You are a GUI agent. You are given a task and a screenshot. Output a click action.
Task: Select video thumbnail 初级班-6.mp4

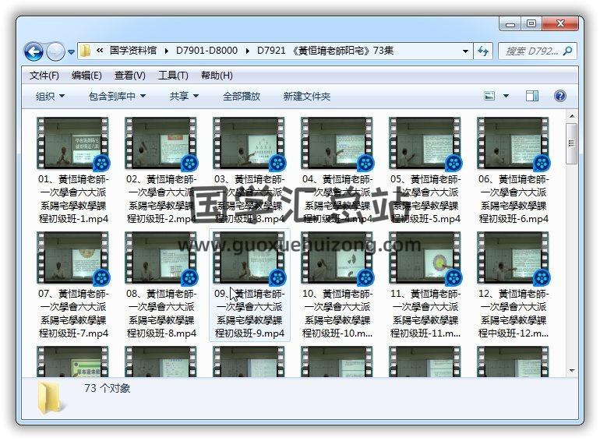513,143
